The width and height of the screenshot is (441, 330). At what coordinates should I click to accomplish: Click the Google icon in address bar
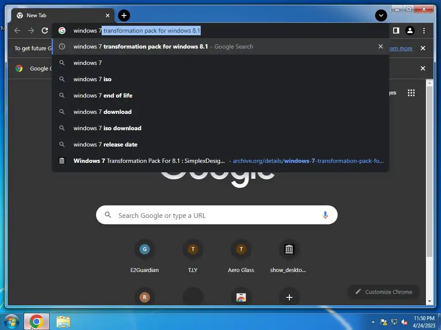[62, 31]
